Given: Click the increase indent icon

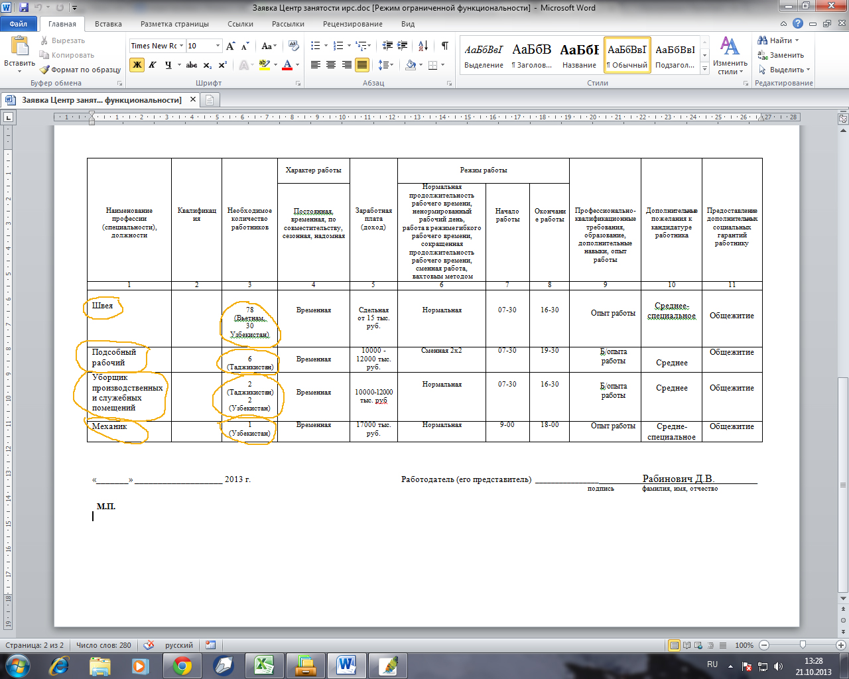Looking at the screenshot, I should coord(403,46).
